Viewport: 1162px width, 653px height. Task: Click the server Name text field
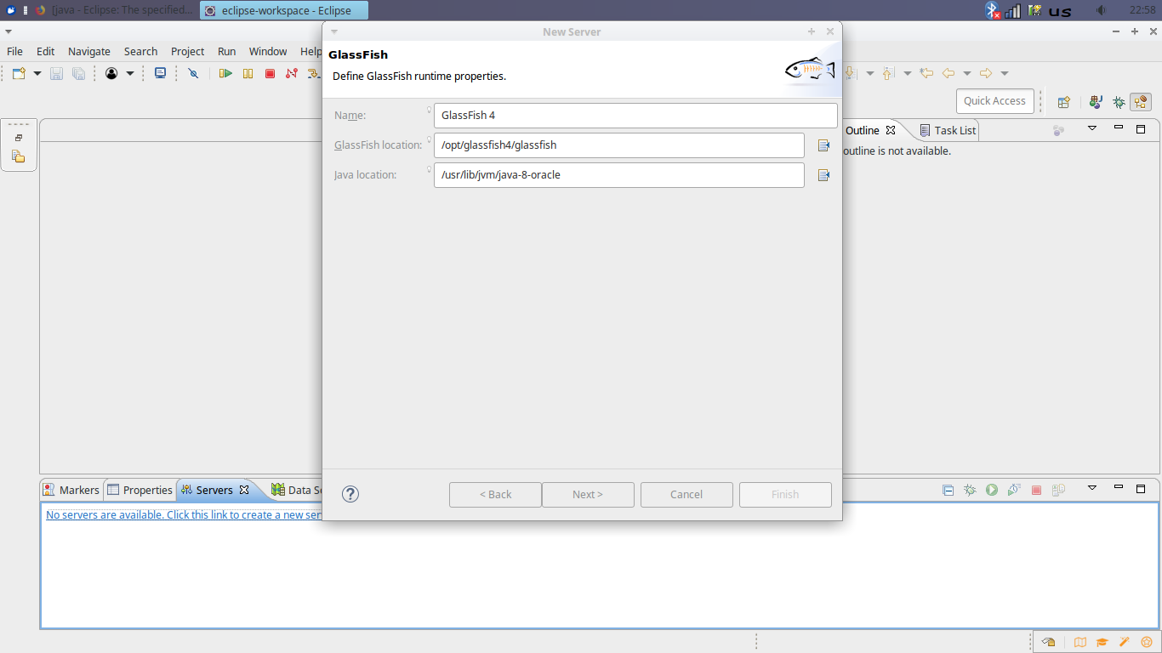[x=635, y=116]
